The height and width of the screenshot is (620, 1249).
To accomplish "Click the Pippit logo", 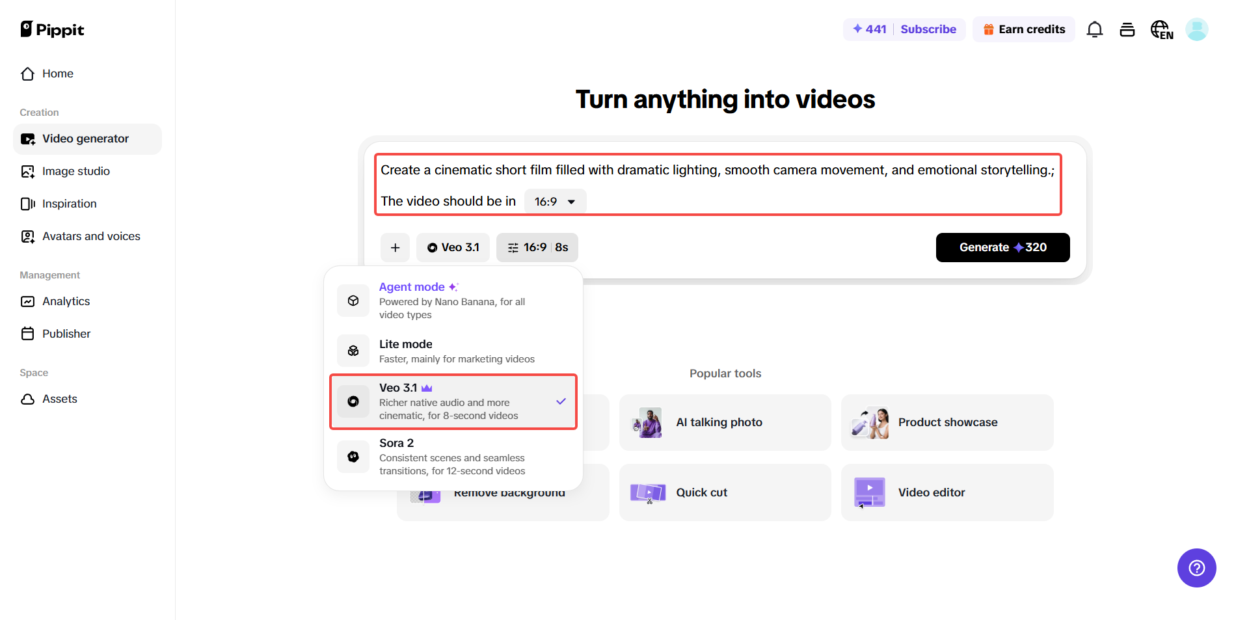I will pyautogui.click(x=52, y=29).
